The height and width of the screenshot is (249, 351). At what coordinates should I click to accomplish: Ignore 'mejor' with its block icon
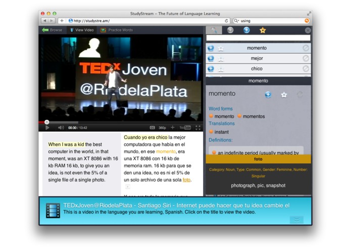point(306,58)
